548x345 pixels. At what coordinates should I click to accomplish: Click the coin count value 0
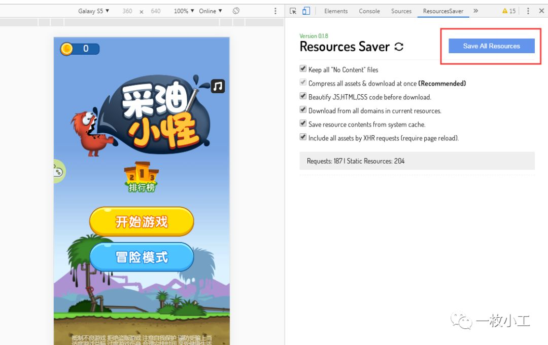click(x=86, y=49)
